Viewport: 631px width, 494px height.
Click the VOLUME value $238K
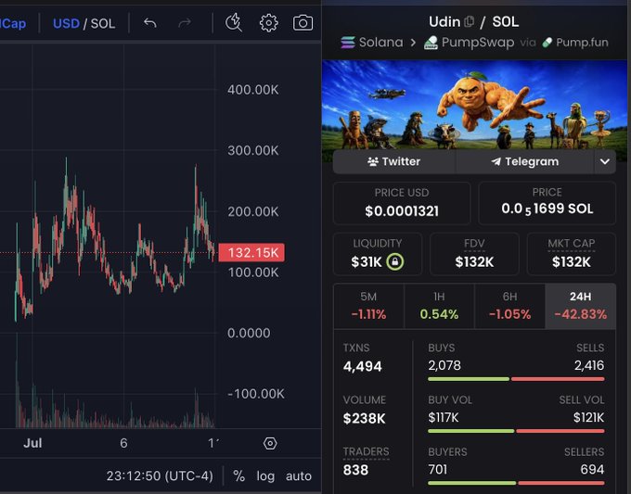364,418
